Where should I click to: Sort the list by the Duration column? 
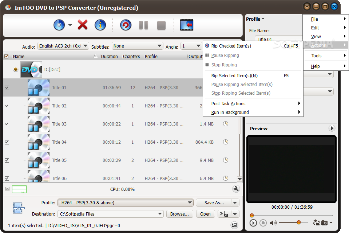click(x=111, y=56)
